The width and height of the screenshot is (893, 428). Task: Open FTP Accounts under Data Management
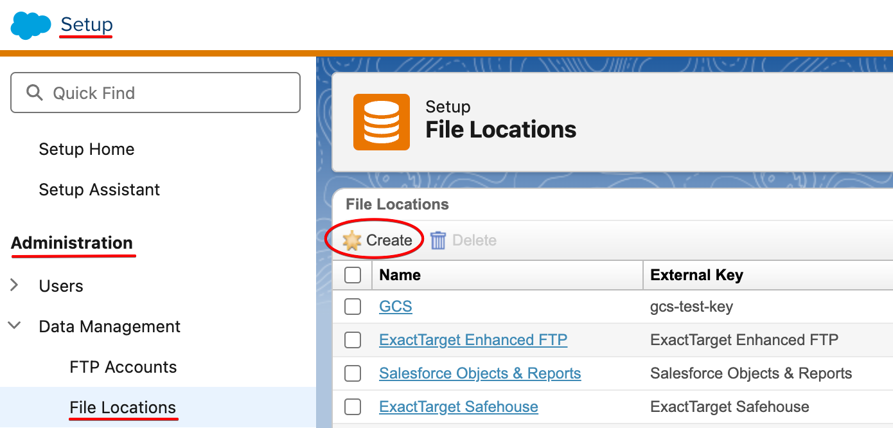pos(123,367)
